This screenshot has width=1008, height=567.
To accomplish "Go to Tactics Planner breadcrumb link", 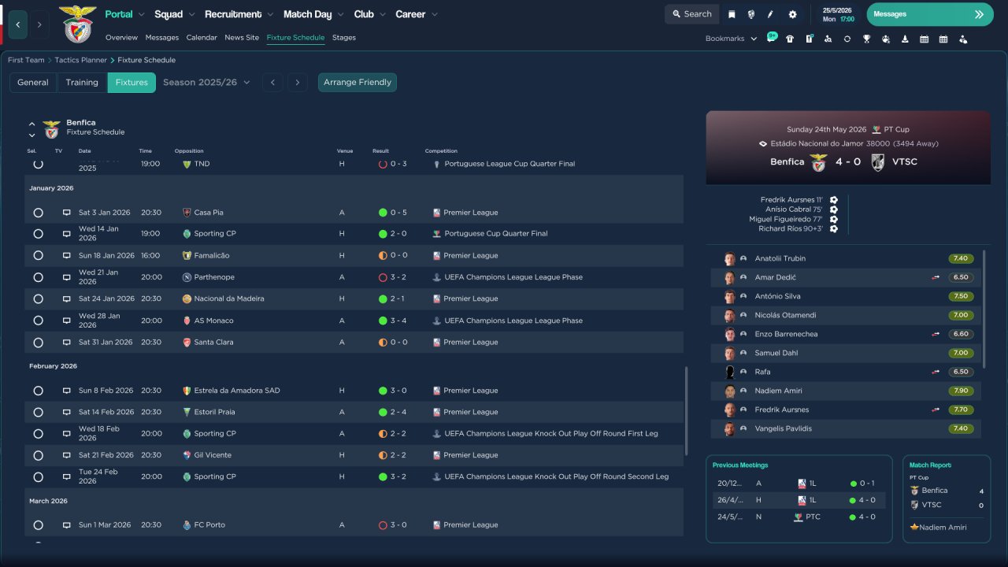I will pos(81,60).
